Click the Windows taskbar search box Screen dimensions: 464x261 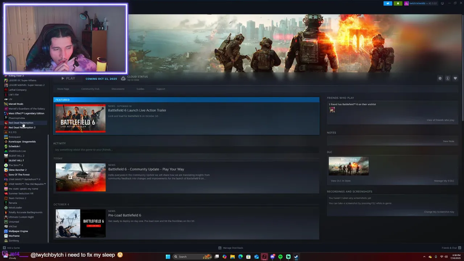[x=192, y=257]
